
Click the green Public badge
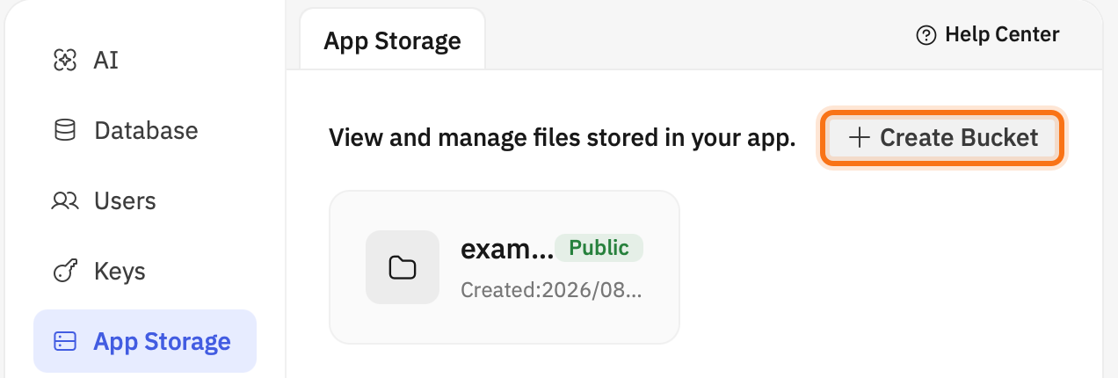coord(599,248)
